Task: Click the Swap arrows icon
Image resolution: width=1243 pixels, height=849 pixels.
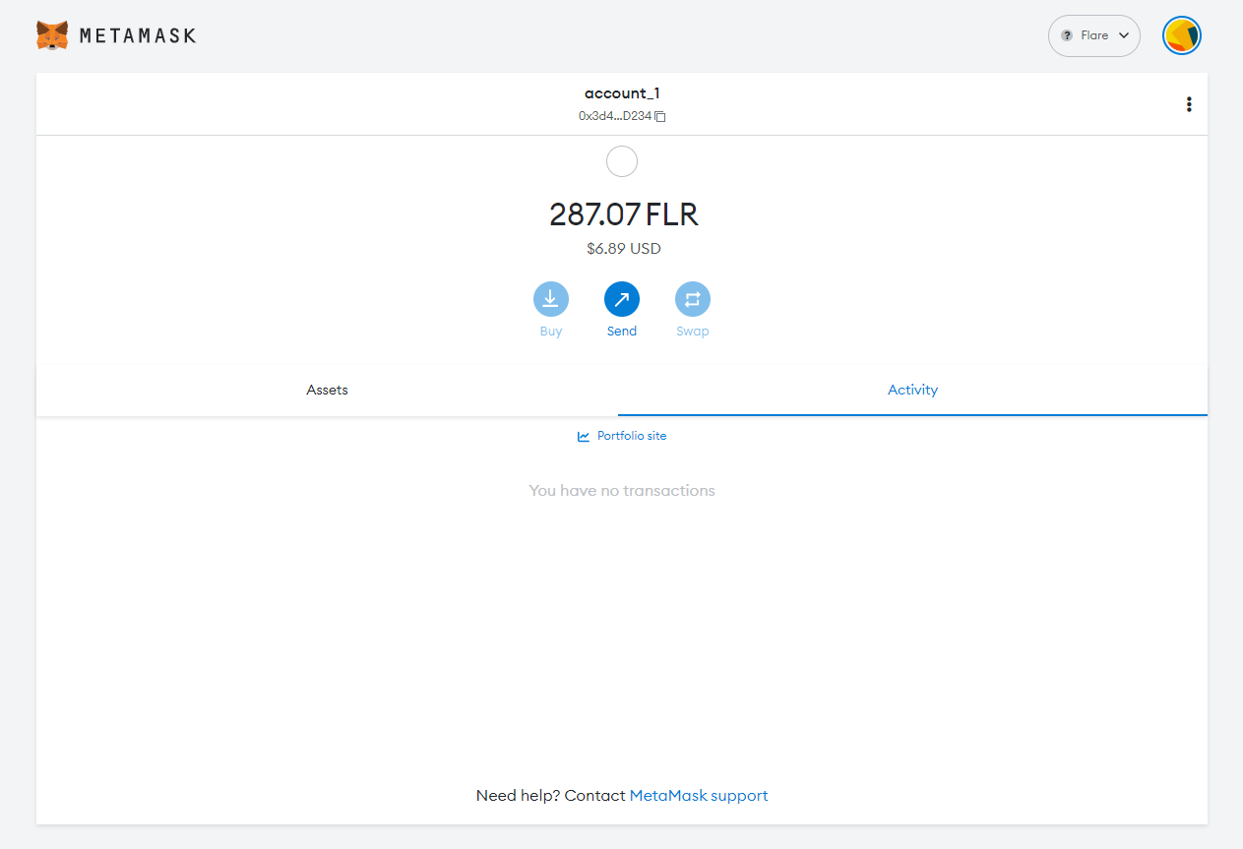Action: tap(693, 299)
